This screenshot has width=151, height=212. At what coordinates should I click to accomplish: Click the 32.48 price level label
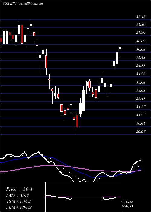(141, 99)
